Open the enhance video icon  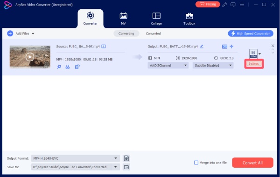77,67
